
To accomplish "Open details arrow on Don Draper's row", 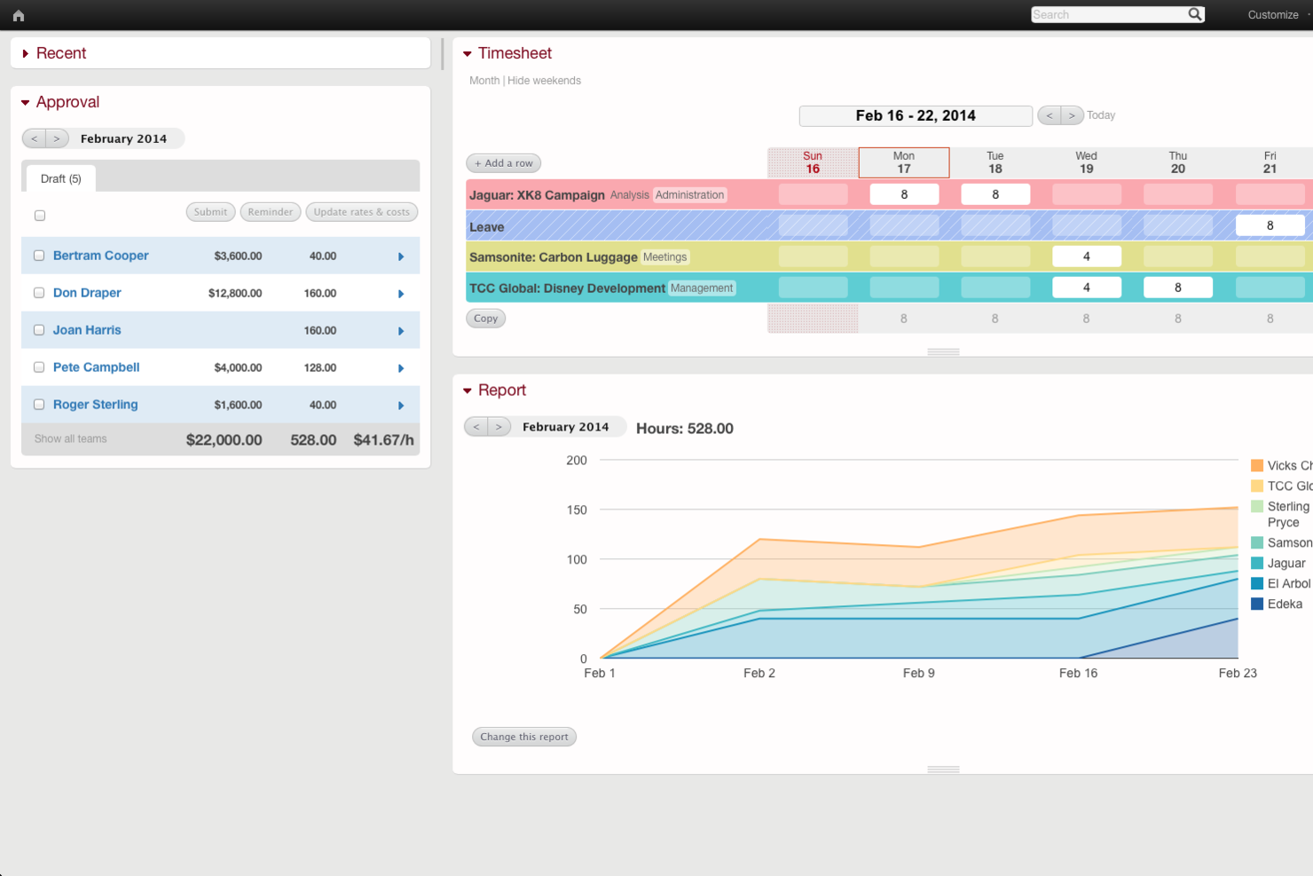I will tap(400, 293).
